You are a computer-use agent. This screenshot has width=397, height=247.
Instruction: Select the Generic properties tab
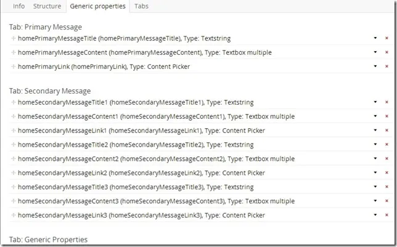(97, 6)
